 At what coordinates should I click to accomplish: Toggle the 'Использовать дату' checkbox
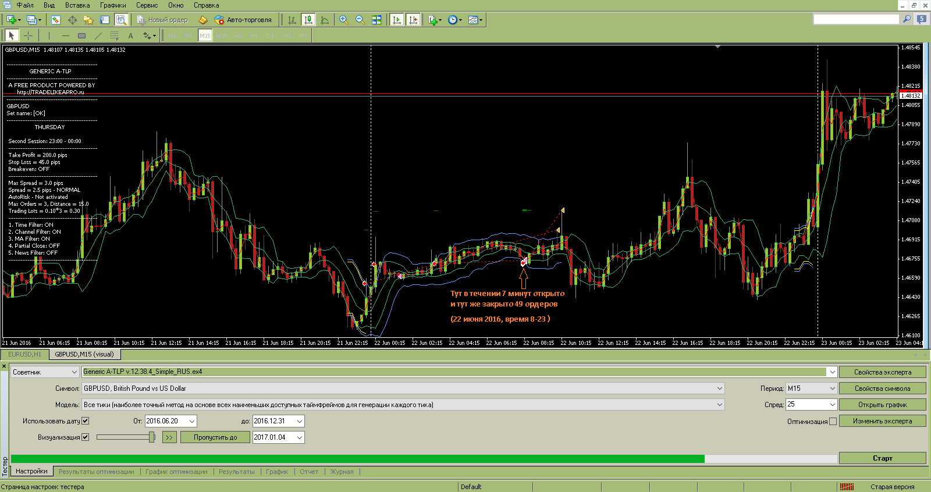[86, 420]
